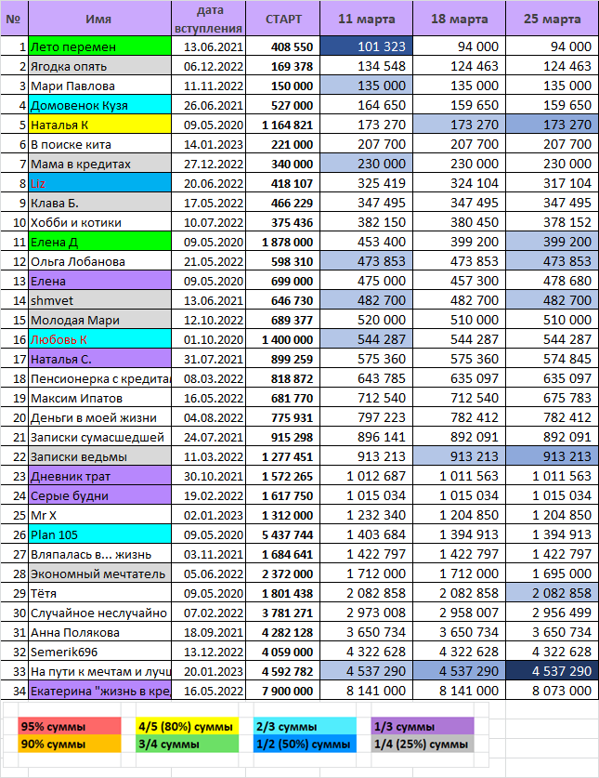Select the start value '1 164 821'
The image size is (599, 778).
(x=282, y=125)
